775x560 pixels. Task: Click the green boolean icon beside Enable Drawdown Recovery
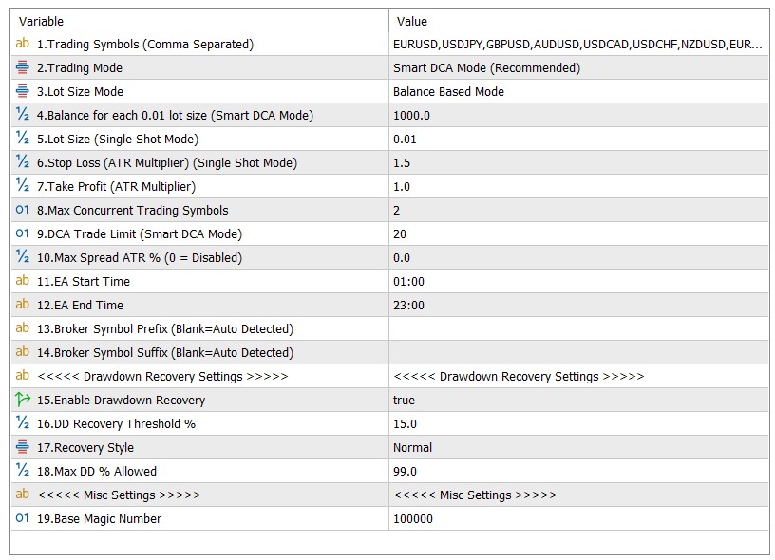coord(22,399)
